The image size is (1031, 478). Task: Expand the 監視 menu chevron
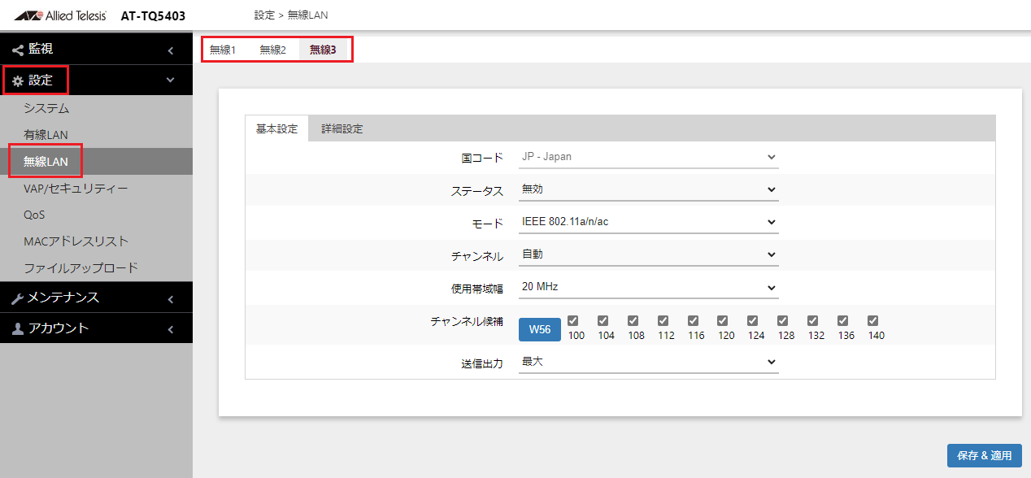click(x=171, y=50)
